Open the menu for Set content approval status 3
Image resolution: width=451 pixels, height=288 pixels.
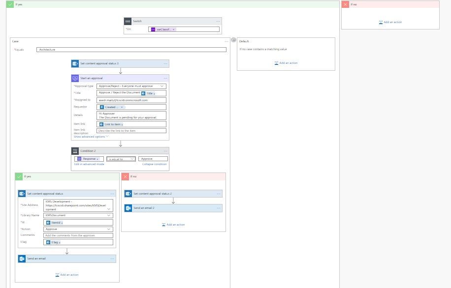165,63
